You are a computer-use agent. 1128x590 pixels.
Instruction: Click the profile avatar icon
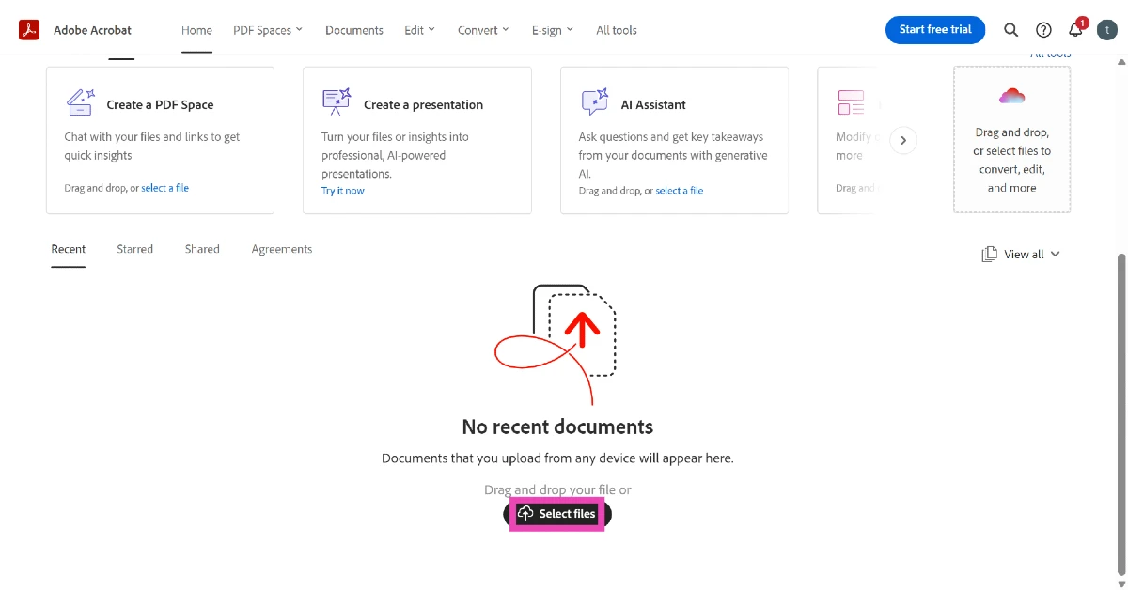pos(1106,29)
